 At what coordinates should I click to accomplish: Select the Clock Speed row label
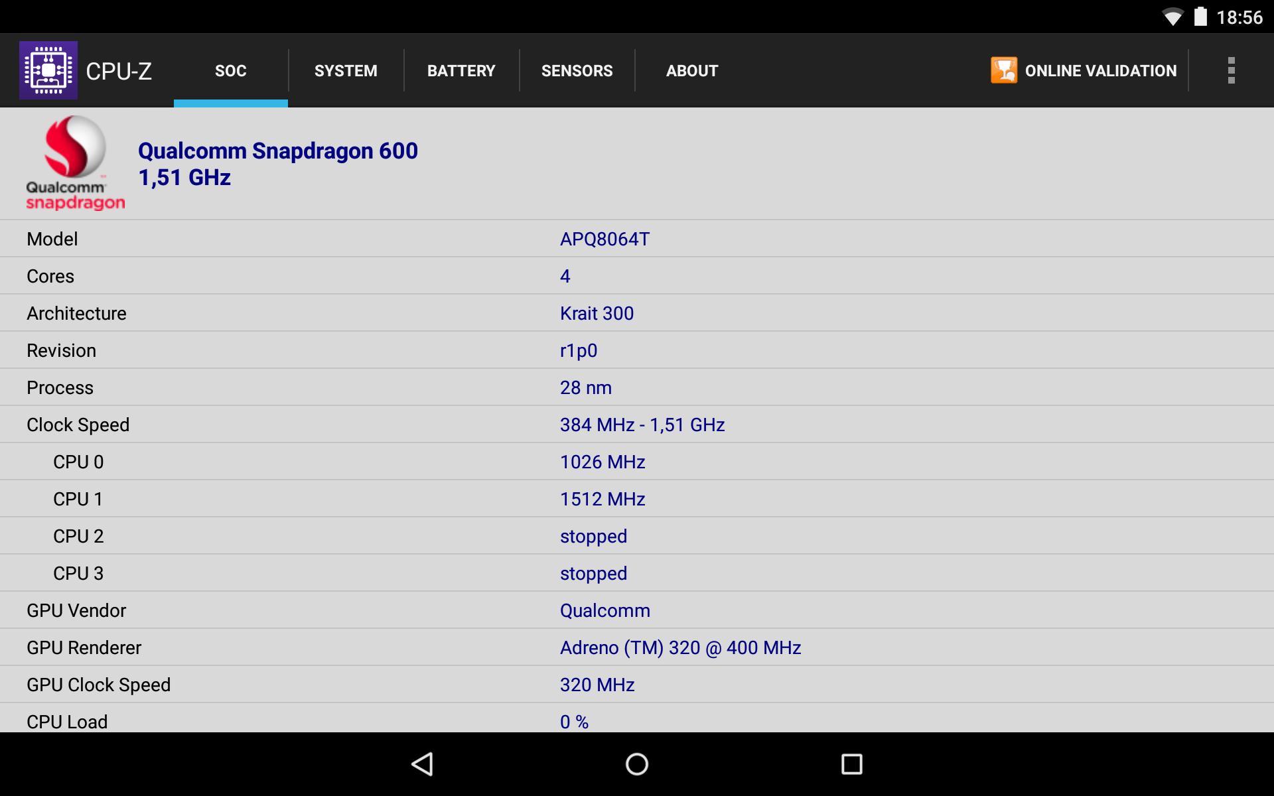coord(78,425)
